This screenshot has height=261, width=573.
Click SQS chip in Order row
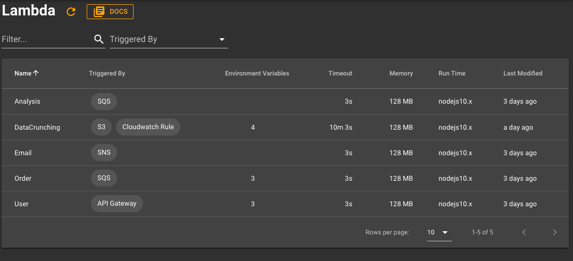tap(104, 178)
